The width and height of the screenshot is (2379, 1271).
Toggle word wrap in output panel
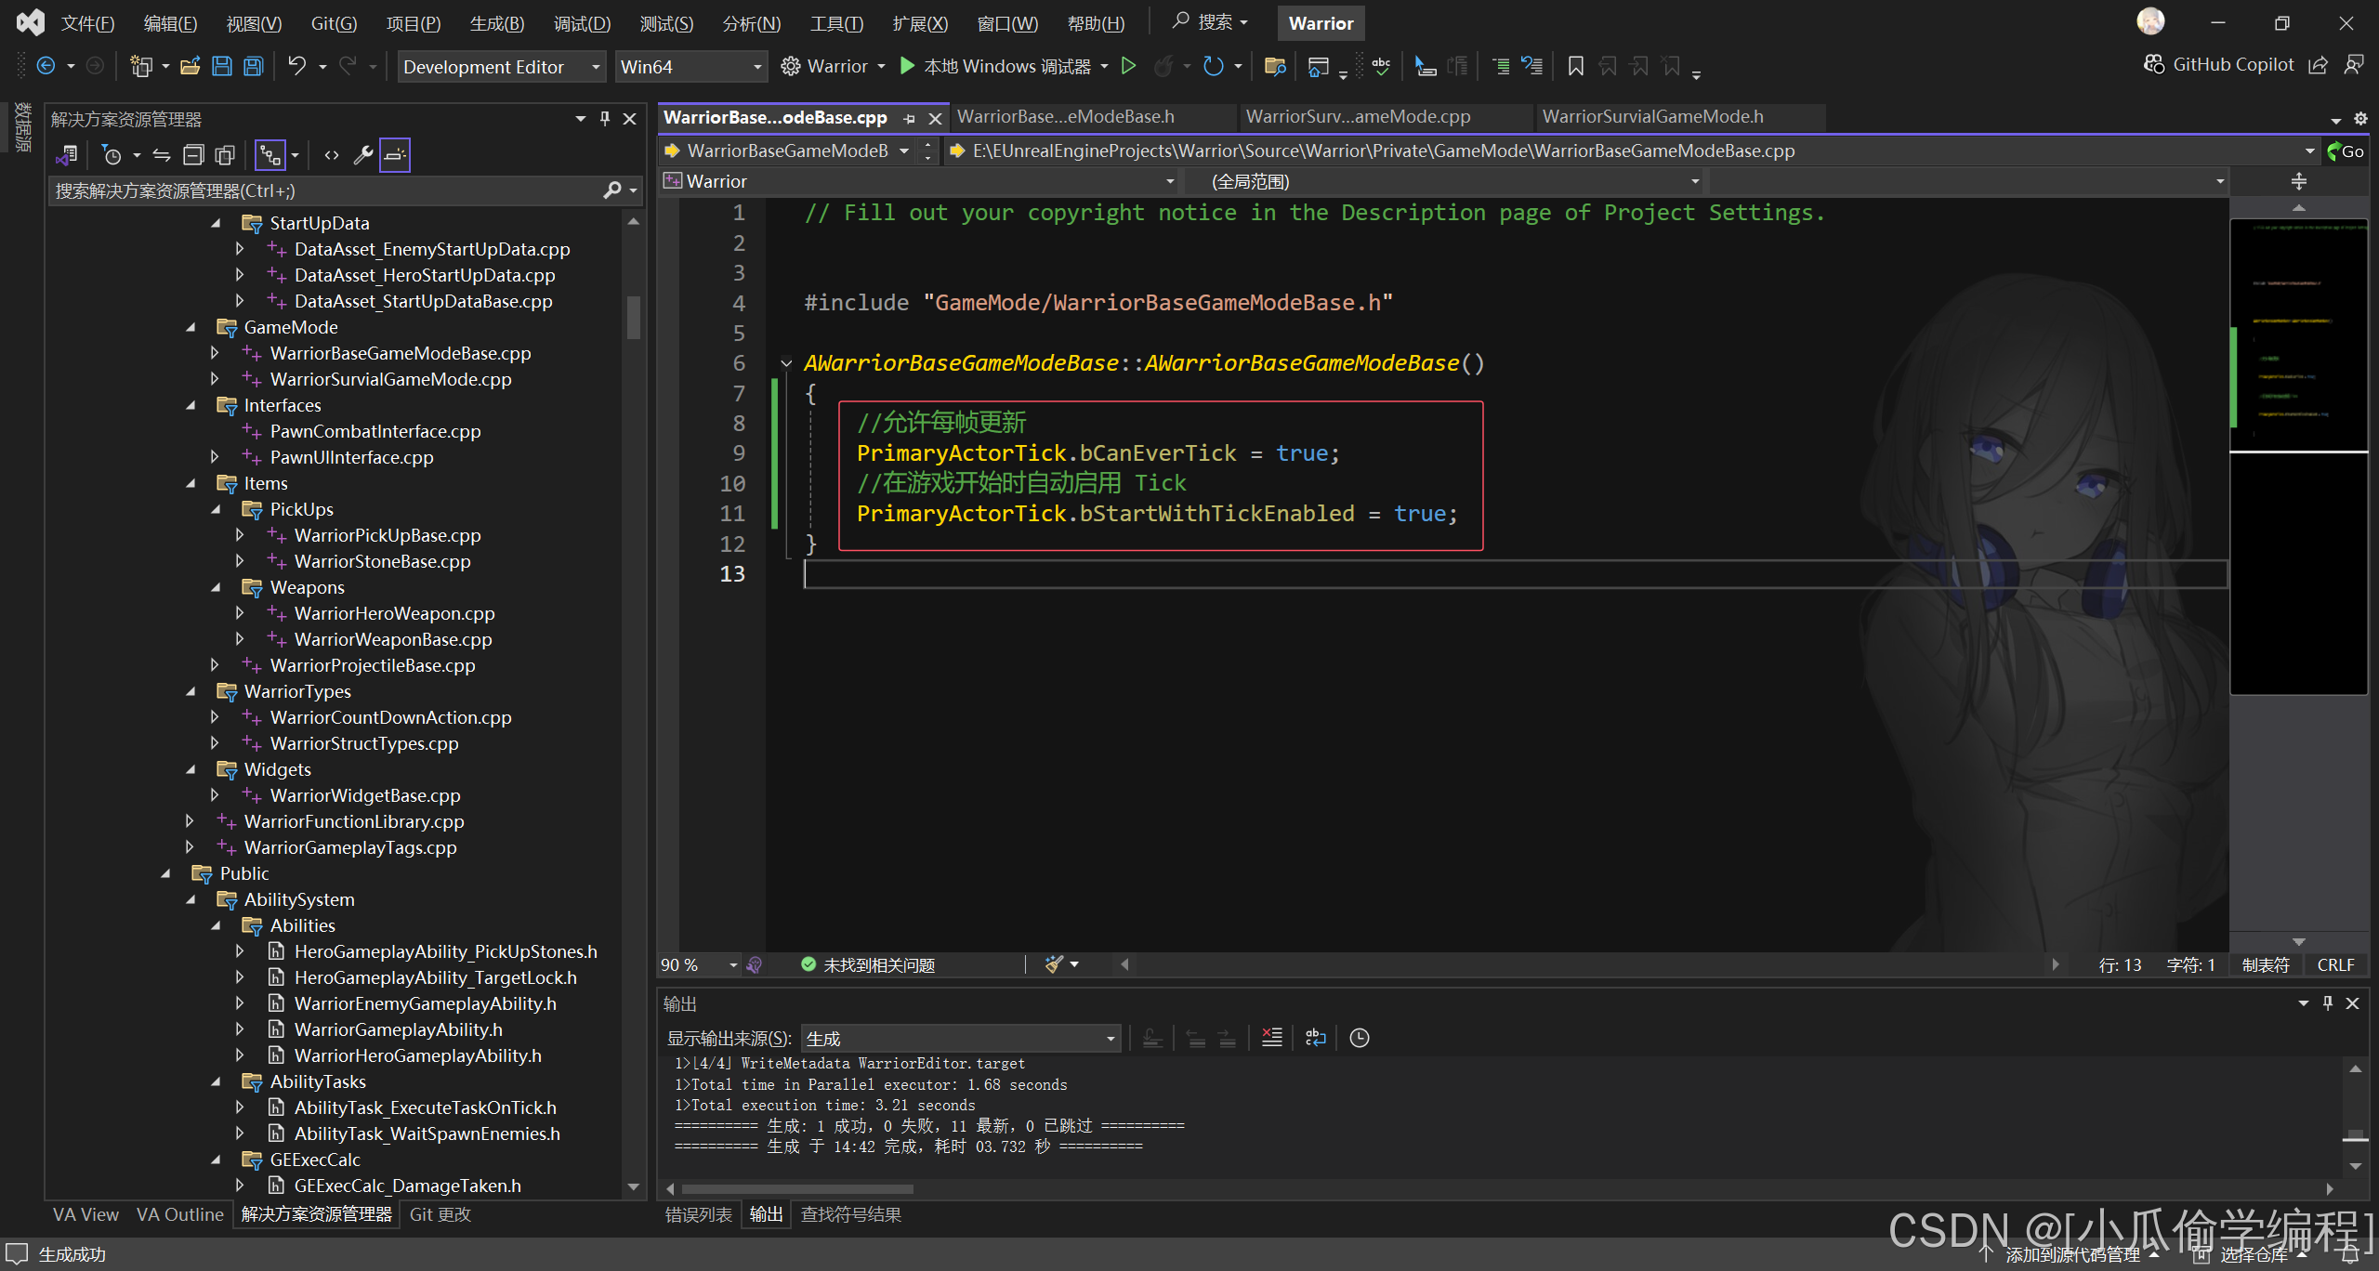[x=1315, y=1038]
